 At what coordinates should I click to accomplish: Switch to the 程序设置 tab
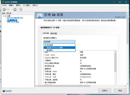(53, 33)
